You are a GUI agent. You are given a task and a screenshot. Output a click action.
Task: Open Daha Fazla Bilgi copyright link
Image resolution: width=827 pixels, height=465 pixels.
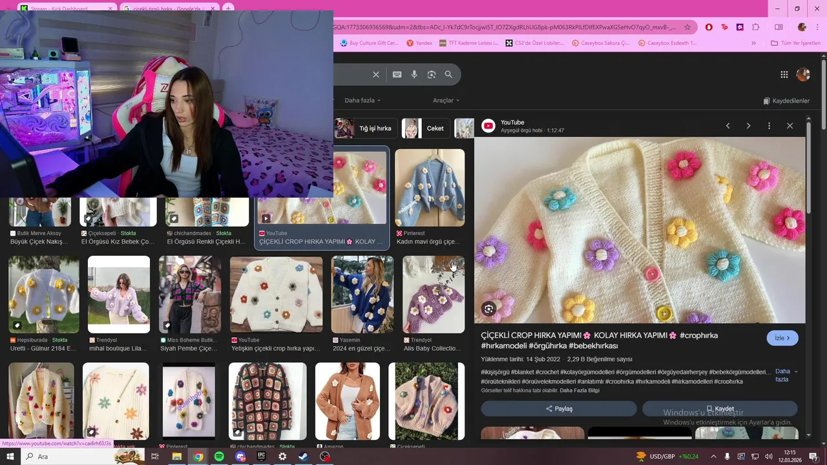[579, 391]
